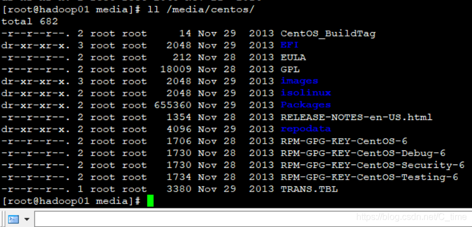
Task: Select the blue isolinux directory name
Action: 306,93
